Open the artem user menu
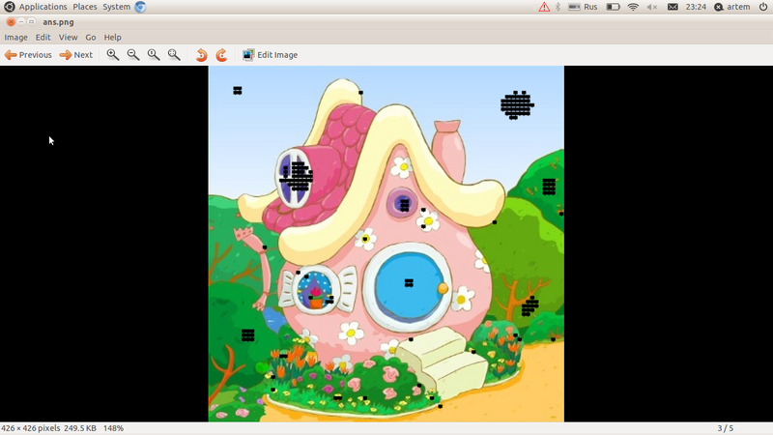 [x=732, y=7]
